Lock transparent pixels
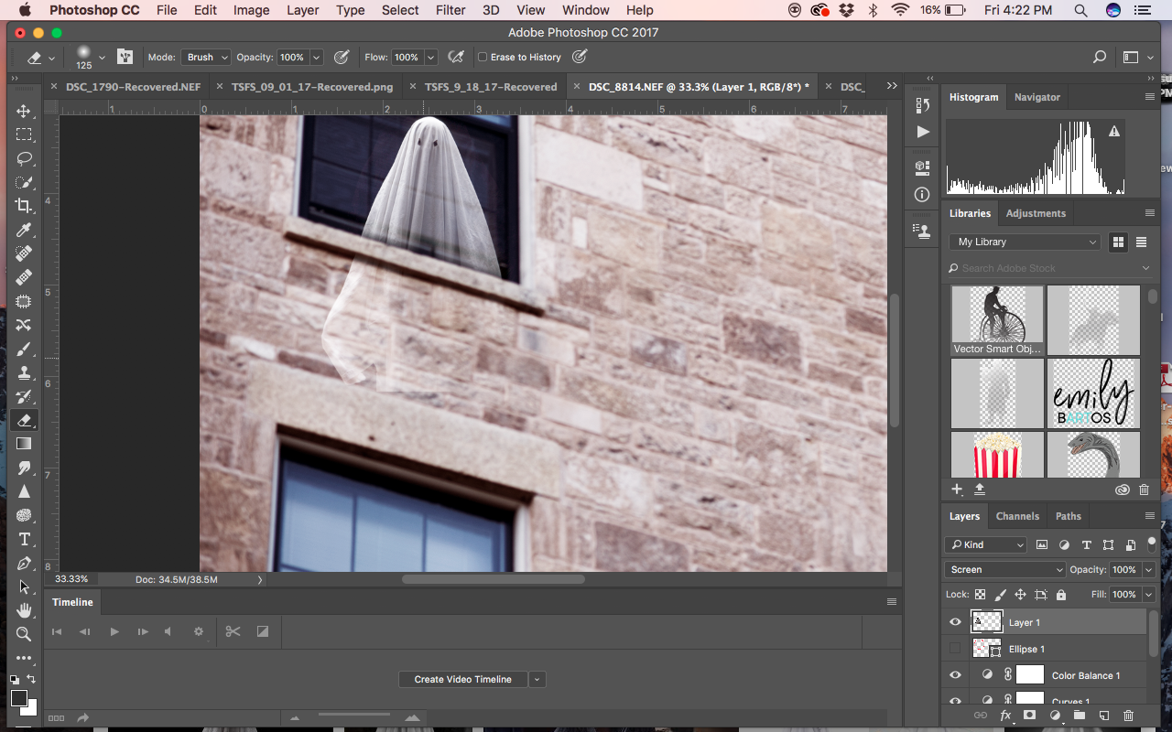The width and height of the screenshot is (1172, 732). pyautogui.click(x=981, y=595)
